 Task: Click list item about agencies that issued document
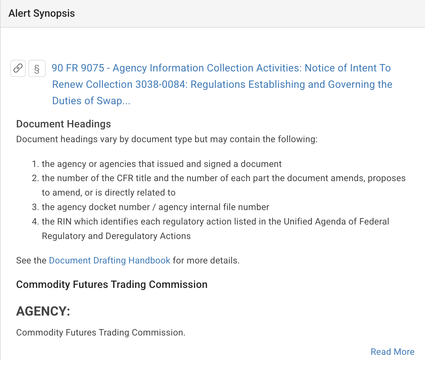tap(161, 164)
